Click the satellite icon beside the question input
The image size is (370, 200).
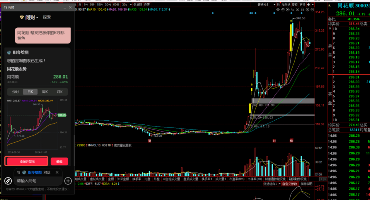click(8, 181)
